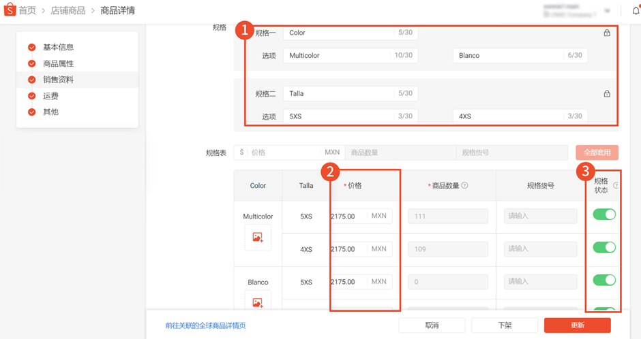The height and width of the screenshot is (339, 641).
Task: Upload image for Multicolor variation
Action: 258,238
